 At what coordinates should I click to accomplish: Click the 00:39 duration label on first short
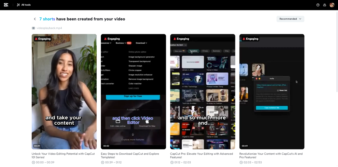click(x=37, y=146)
